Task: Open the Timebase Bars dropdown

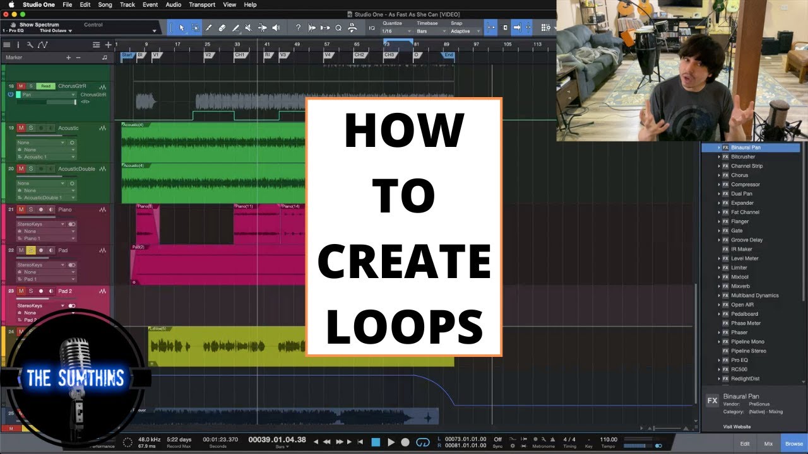Action: tap(431, 31)
